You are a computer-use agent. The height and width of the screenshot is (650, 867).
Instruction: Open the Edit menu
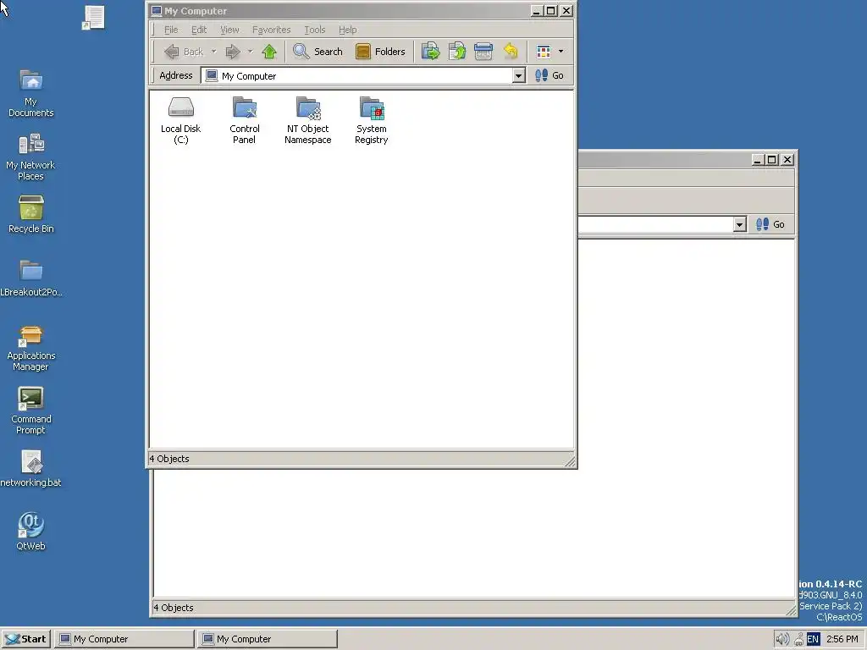(199, 30)
